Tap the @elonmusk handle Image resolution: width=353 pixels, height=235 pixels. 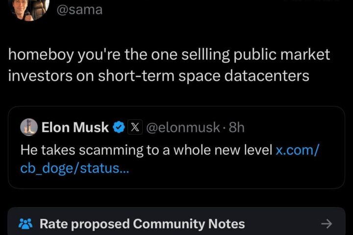183,127
